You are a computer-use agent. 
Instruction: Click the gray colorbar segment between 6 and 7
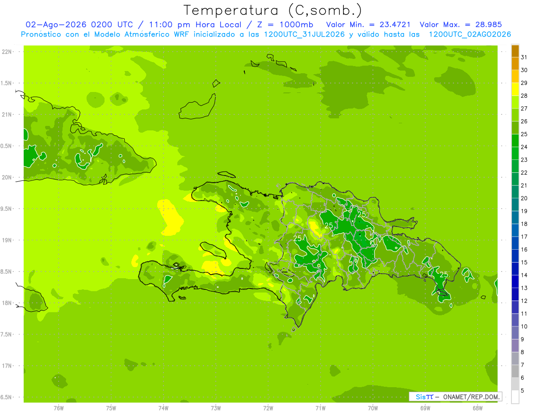tap(515, 371)
